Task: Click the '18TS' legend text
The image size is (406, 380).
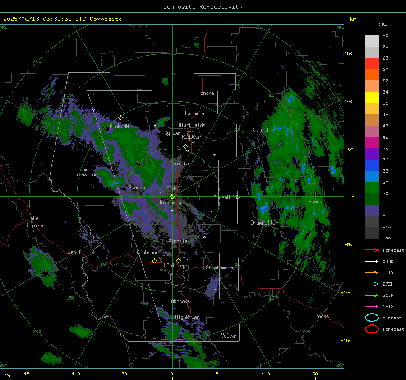Action: [x=388, y=307]
